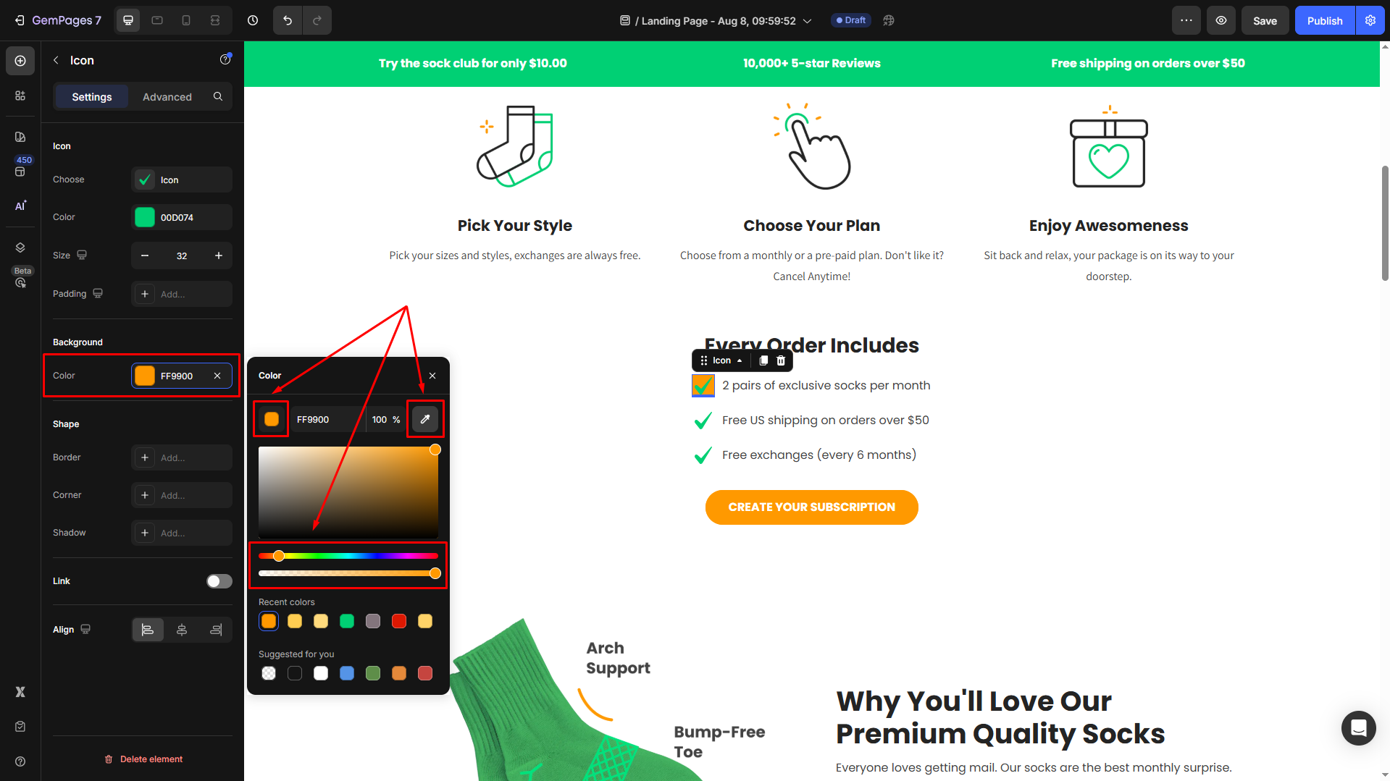Expand the Icon element breadcrumb arrow
1390x781 pixels.
(x=740, y=360)
